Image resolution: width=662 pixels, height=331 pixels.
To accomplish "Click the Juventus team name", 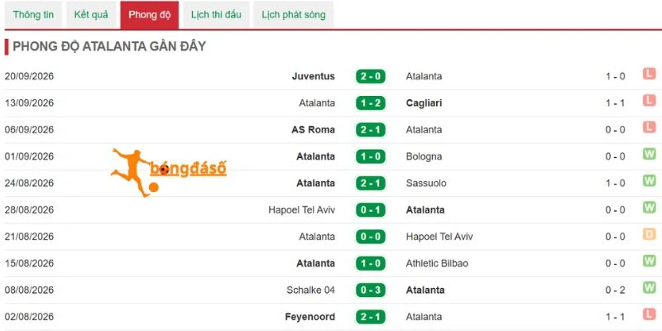I will tap(314, 76).
